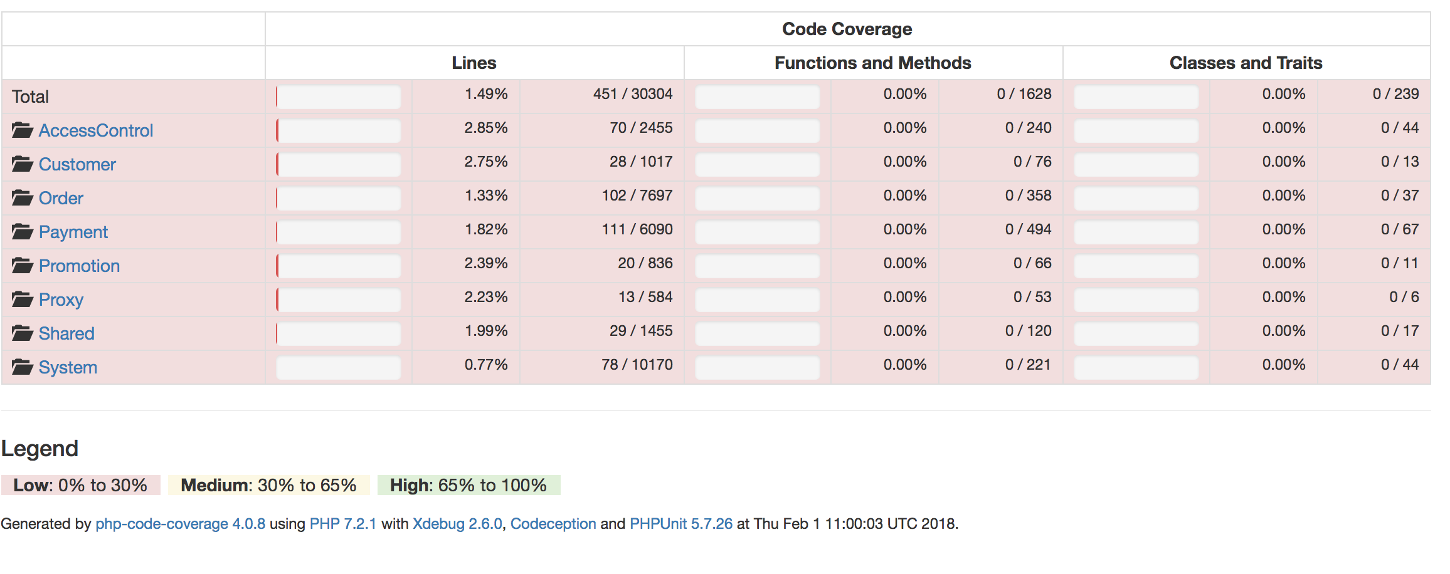The image size is (1450, 574).
Task: Click the Payment folder icon
Action: tap(23, 232)
